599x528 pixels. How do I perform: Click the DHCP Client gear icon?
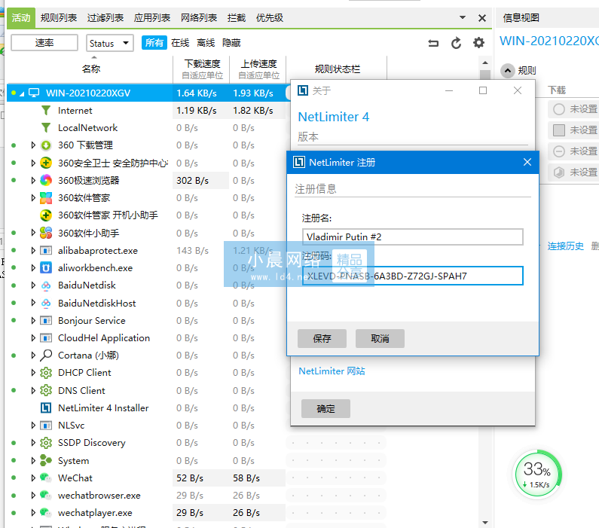tap(46, 373)
